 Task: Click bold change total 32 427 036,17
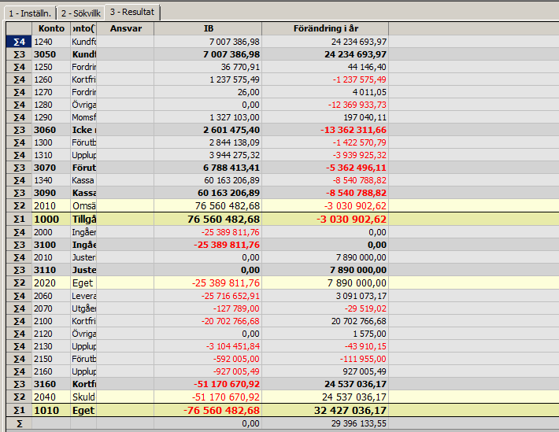[x=350, y=410]
